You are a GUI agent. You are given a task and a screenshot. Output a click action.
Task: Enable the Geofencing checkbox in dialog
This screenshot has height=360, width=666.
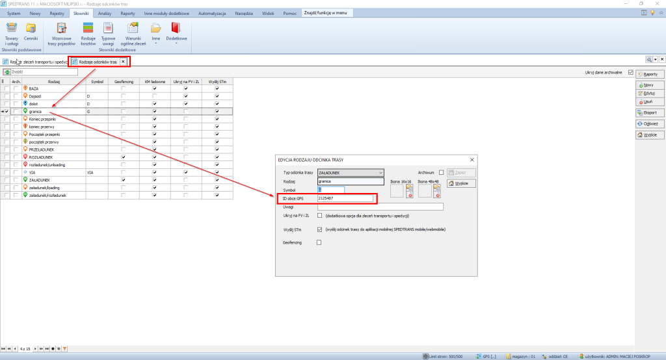pos(319,243)
